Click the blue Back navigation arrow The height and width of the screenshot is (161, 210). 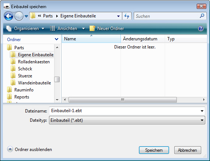click(8, 16)
